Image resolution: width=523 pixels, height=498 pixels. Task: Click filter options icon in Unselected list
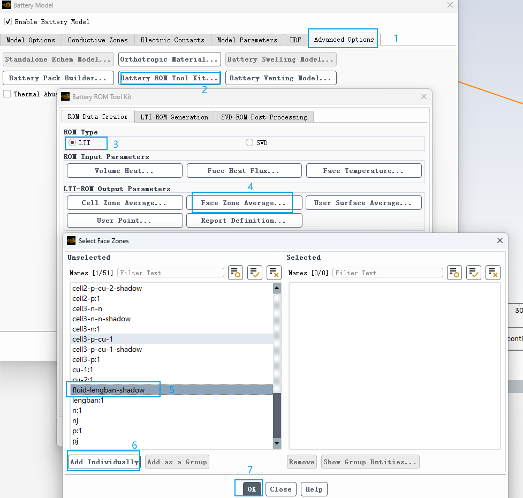click(236, 273)
